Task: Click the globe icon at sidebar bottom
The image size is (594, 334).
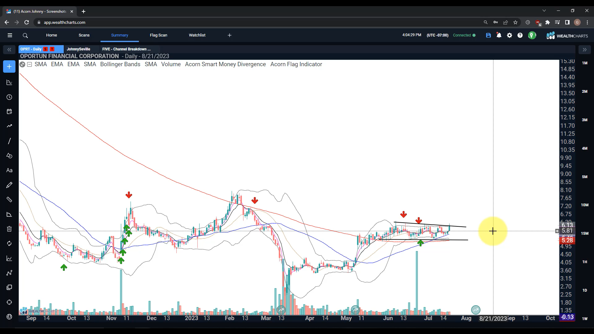Action: pyautogui.click(x=9, y=317)
